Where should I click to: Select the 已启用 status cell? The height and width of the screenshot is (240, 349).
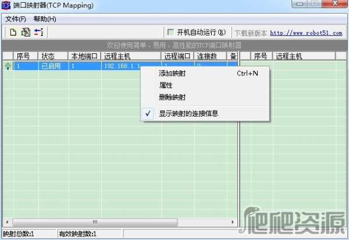(x=53, y=66)
